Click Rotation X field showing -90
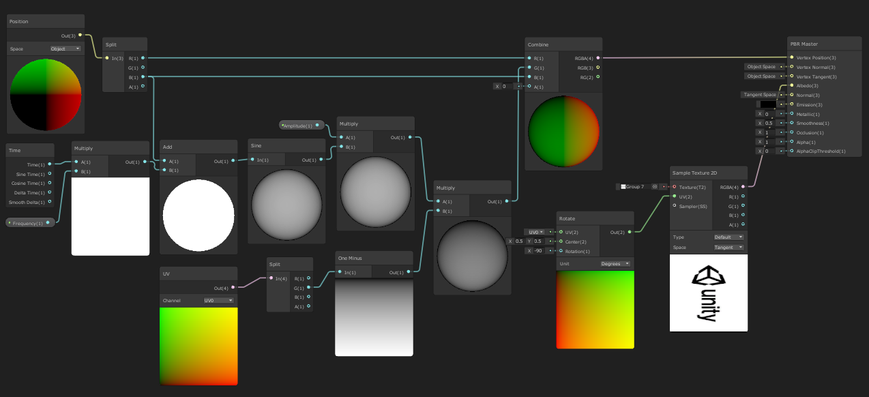 [x=539, y=251]
